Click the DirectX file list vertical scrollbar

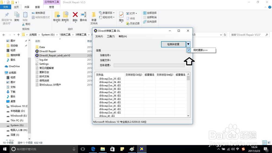pyautogui.click(x=188, y=95)
